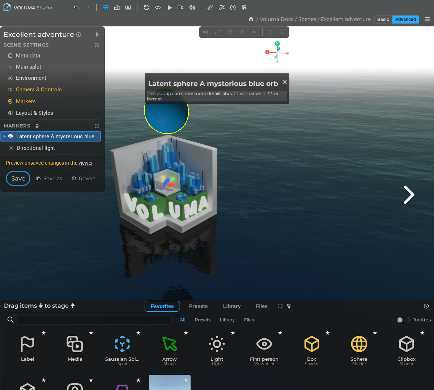Switch to Advanced mode
Image resolution: width=434 pixels, height=390 pixels.
(x=405, y=19)
